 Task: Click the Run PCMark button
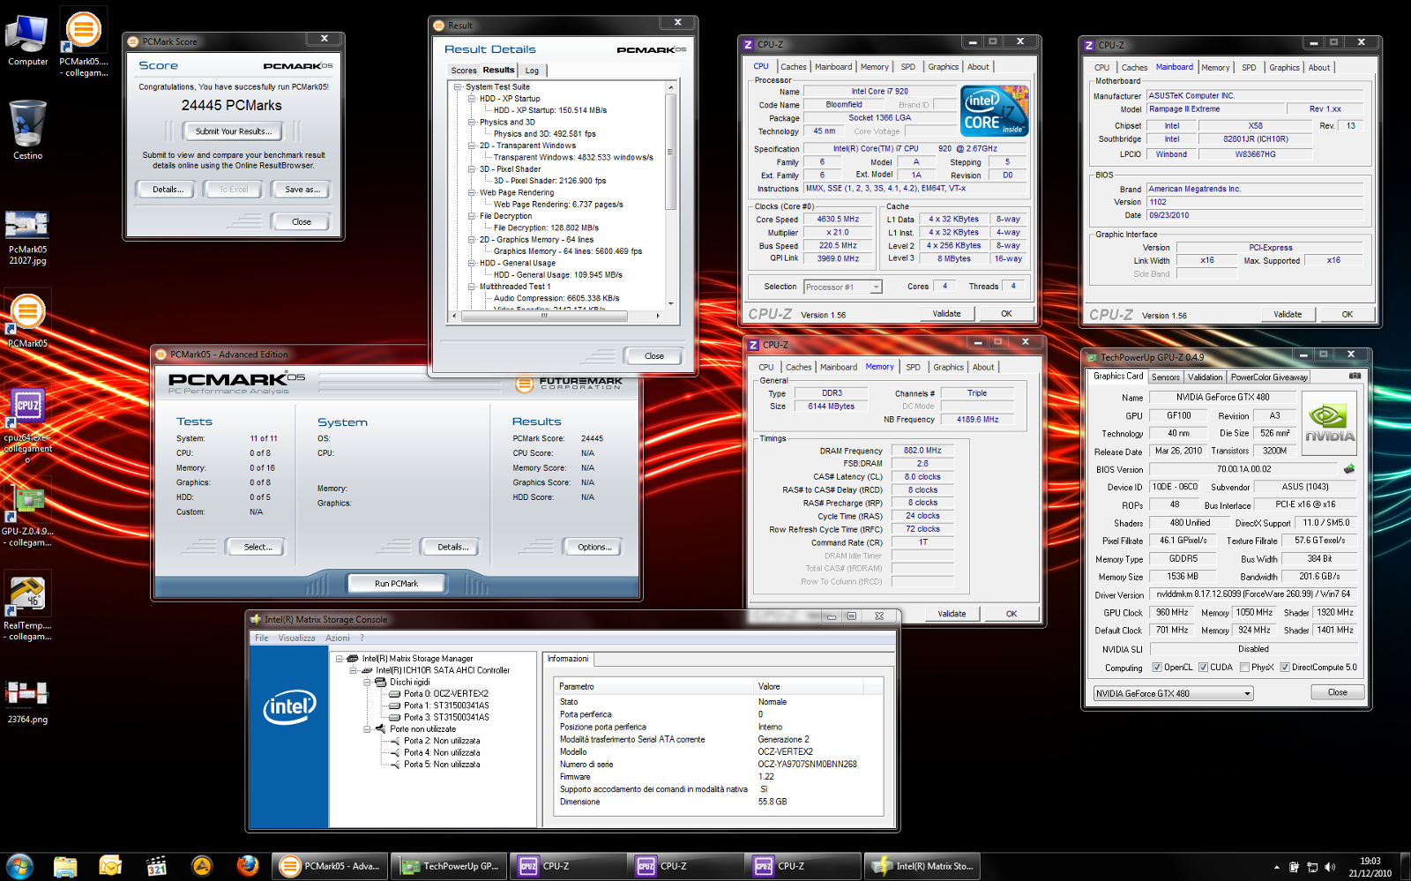point(396,584)
